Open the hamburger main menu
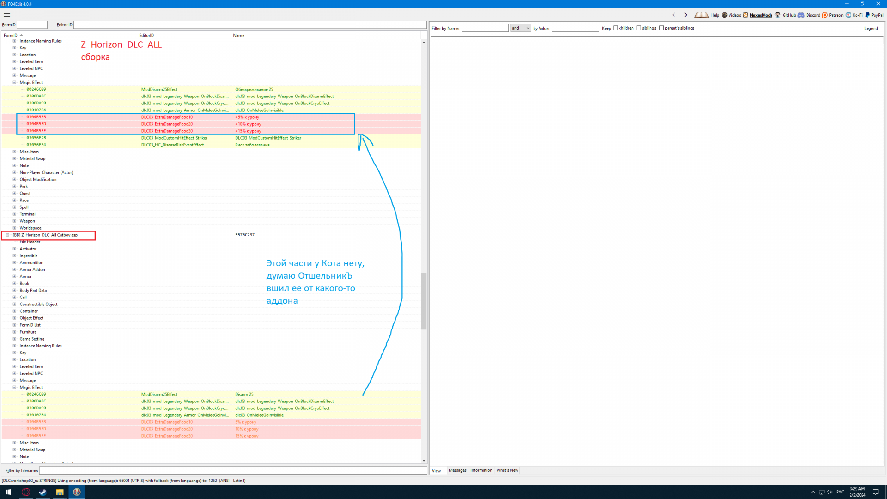The width and height of the screenshot is (887, 499). point(7,15)
